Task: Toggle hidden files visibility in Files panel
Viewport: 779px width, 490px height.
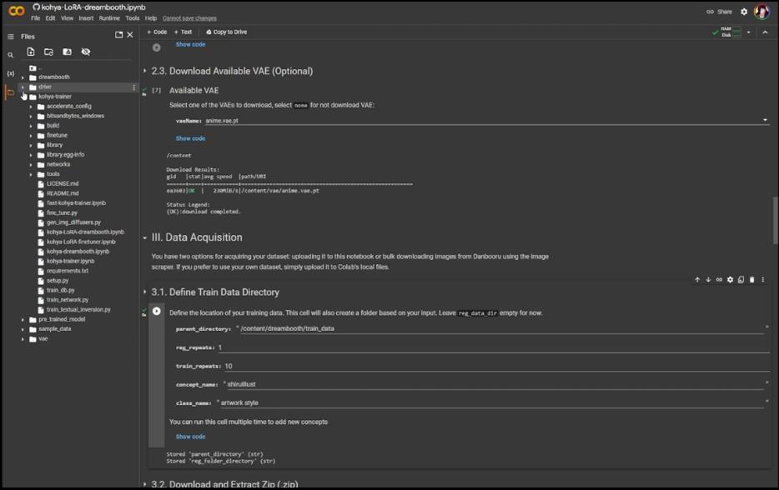Action: [x=87, y=52]
